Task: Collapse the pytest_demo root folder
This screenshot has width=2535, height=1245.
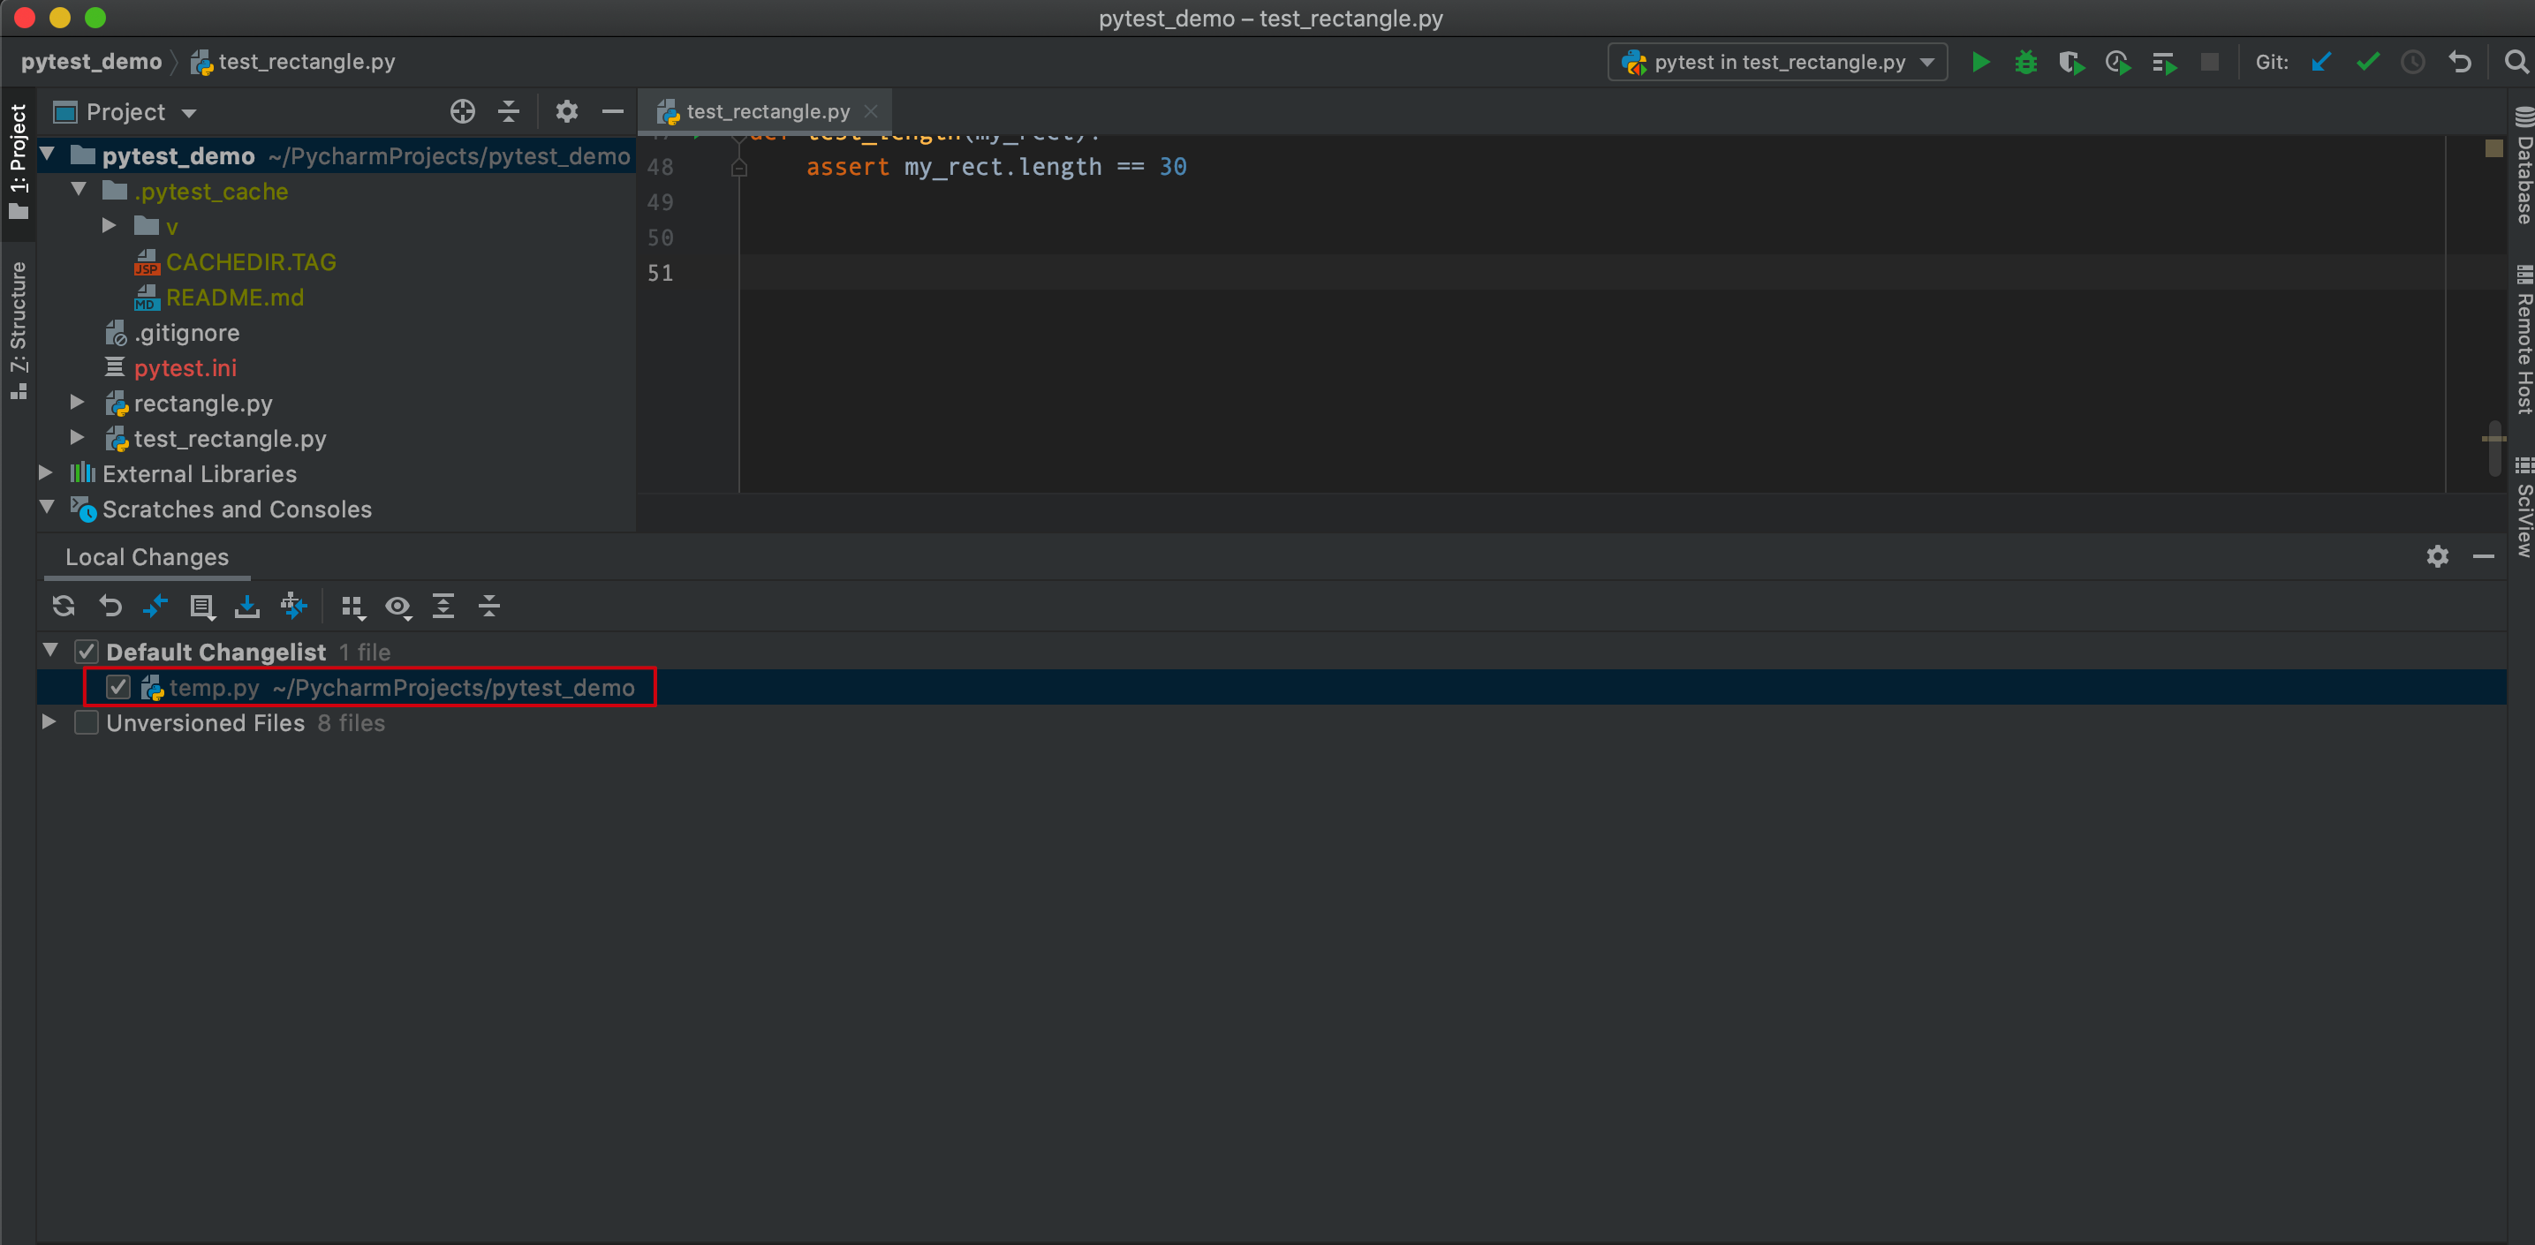Action: (x=47, y=155)
